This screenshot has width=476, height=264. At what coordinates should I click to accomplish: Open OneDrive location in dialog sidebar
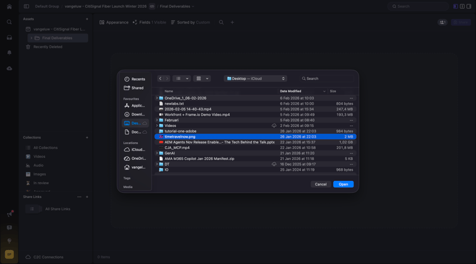135,159
